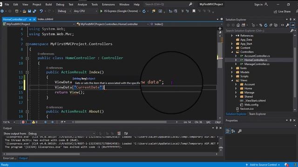Open pending changes filter in Solution Explorer
The width and height of the screenshot is (298, 167).
click(x=253, y=25)
